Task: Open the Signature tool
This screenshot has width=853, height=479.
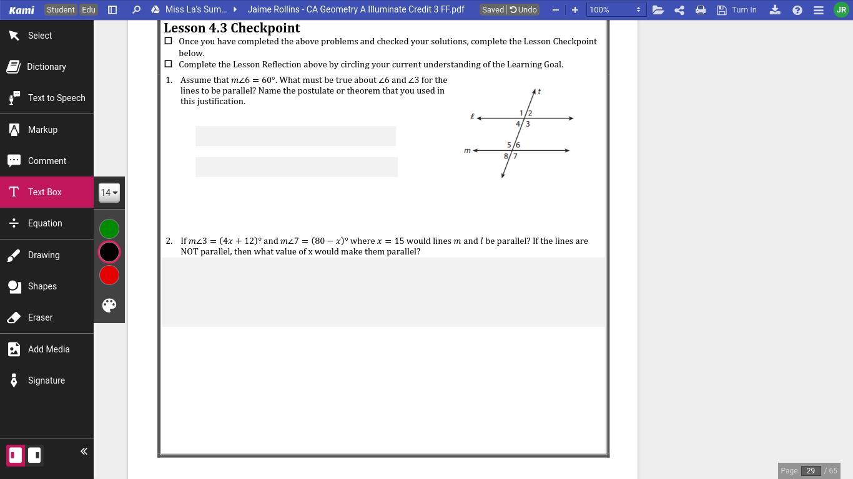Action: (x=47, y=380)
